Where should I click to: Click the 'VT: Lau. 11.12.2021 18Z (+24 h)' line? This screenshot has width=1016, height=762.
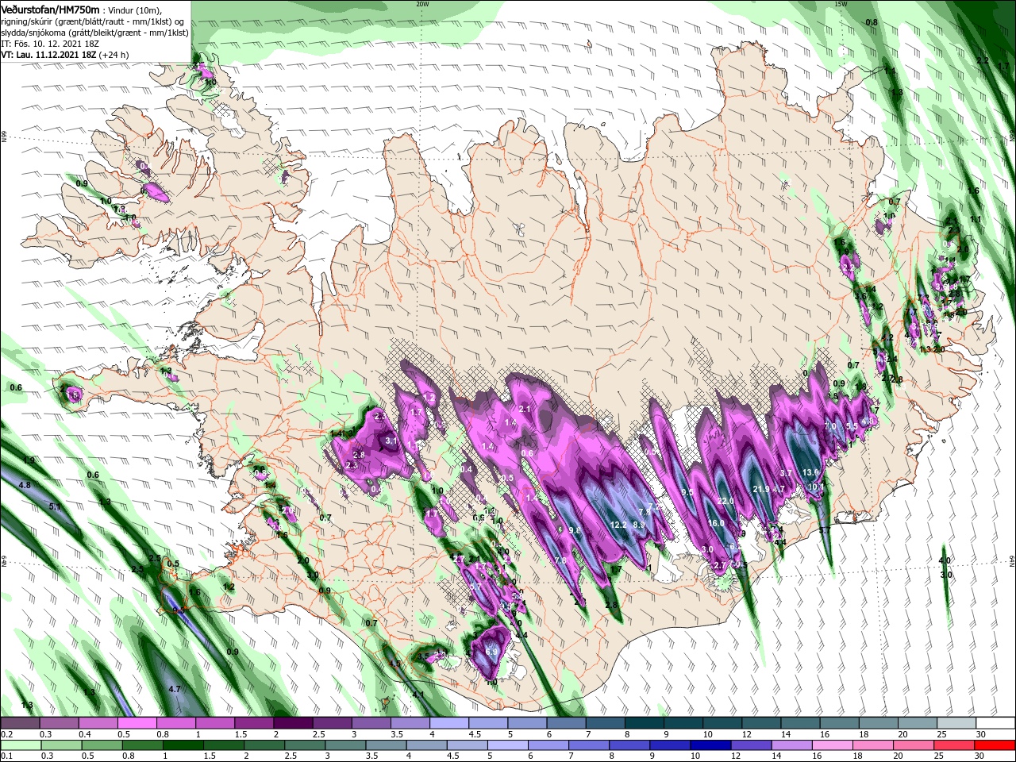point(65,55)
